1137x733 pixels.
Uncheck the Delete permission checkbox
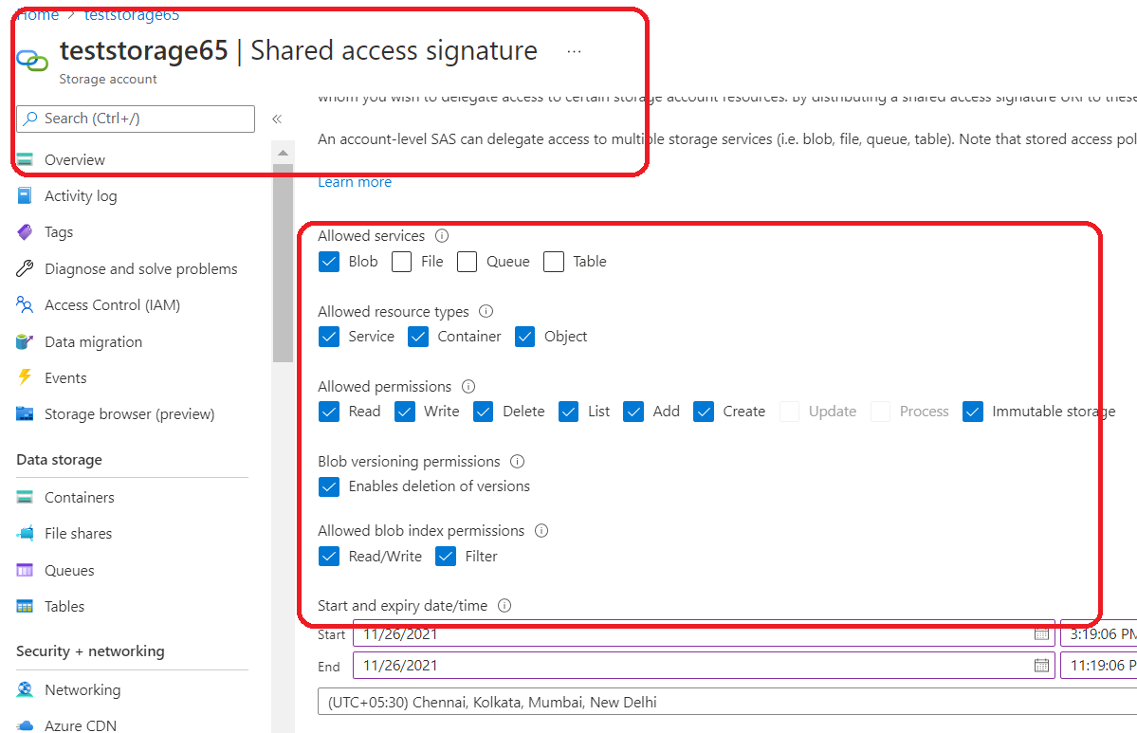pos(484,412)
